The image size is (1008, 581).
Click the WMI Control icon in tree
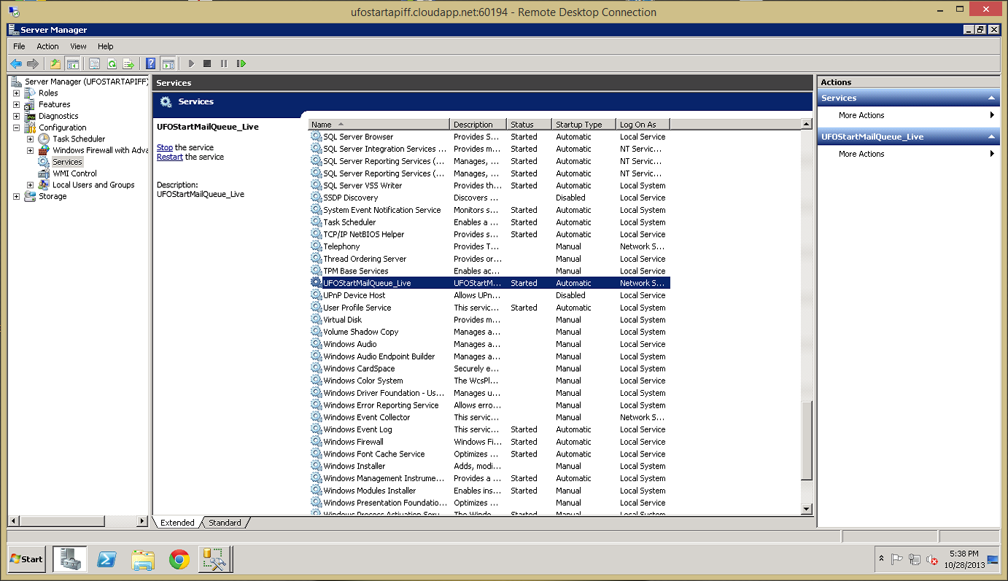[44, 173]
